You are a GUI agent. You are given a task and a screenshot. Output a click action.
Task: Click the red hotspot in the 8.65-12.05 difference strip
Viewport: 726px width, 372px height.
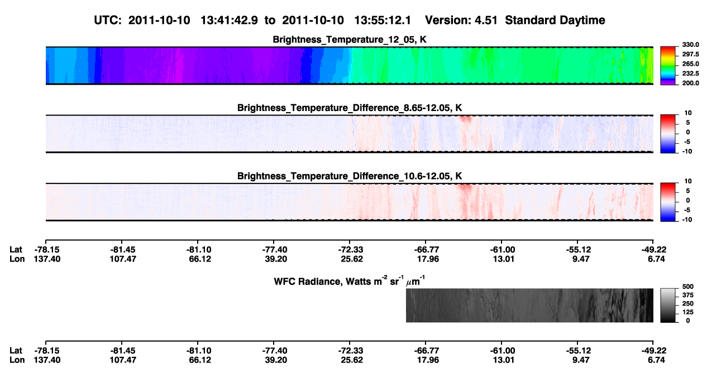(x=465, y=119)
